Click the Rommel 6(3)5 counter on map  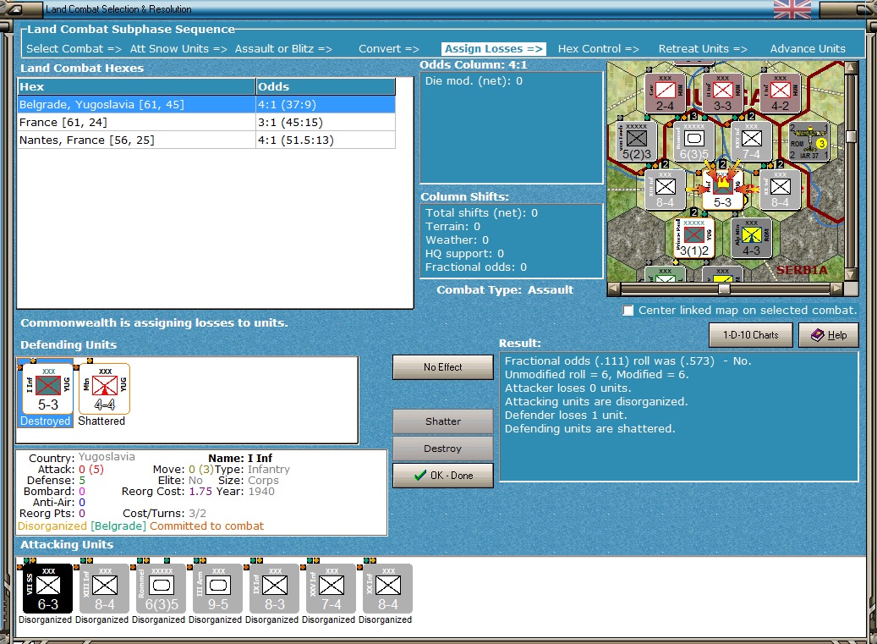[694, 141]
